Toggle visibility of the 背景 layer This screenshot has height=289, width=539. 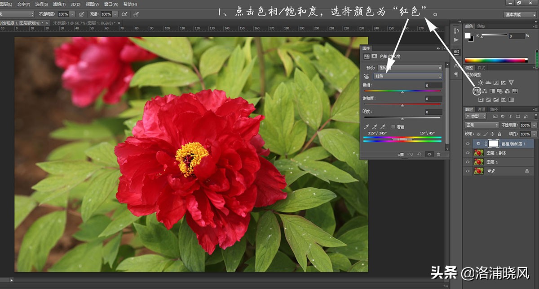coord(468,171)
